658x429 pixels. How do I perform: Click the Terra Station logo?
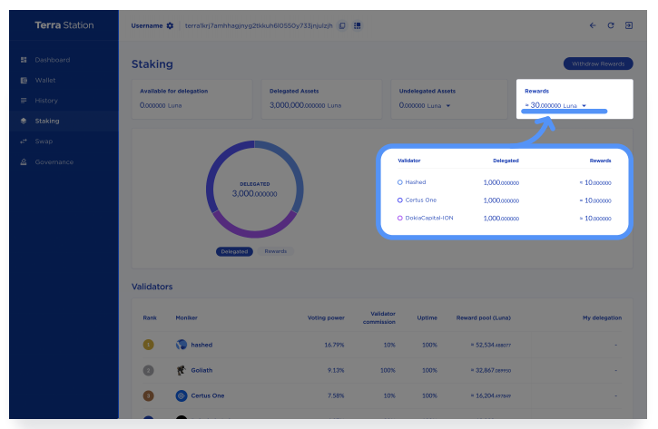click(x=64, y=25)
